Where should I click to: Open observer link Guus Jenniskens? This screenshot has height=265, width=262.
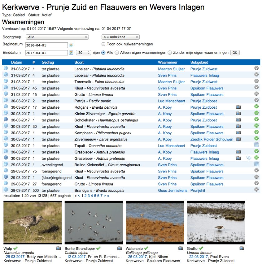pos(172,191)
